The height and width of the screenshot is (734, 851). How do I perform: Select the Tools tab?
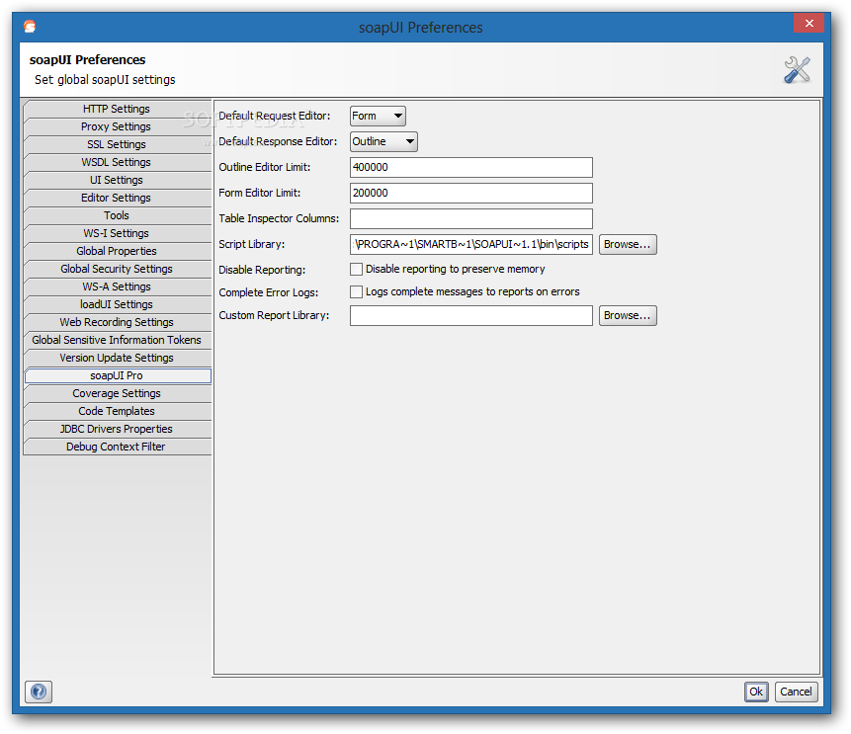click(x=117, y=216)
